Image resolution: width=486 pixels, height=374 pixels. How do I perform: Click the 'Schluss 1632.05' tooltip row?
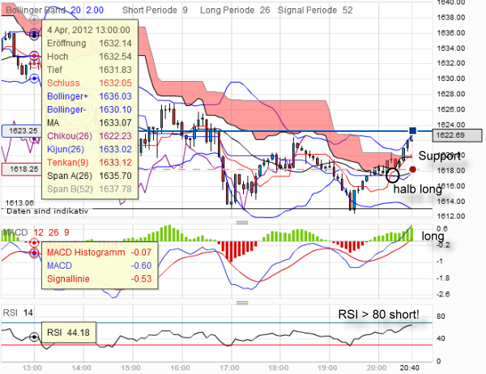[x=89, y=83]
